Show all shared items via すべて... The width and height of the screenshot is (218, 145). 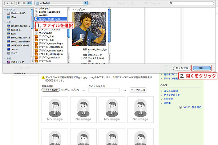pyautogui.click(x=13, y=53)
